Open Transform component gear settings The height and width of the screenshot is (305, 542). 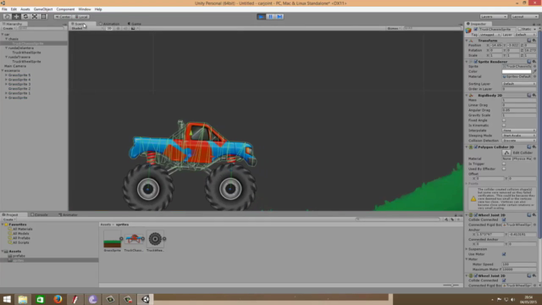[534, 41]
